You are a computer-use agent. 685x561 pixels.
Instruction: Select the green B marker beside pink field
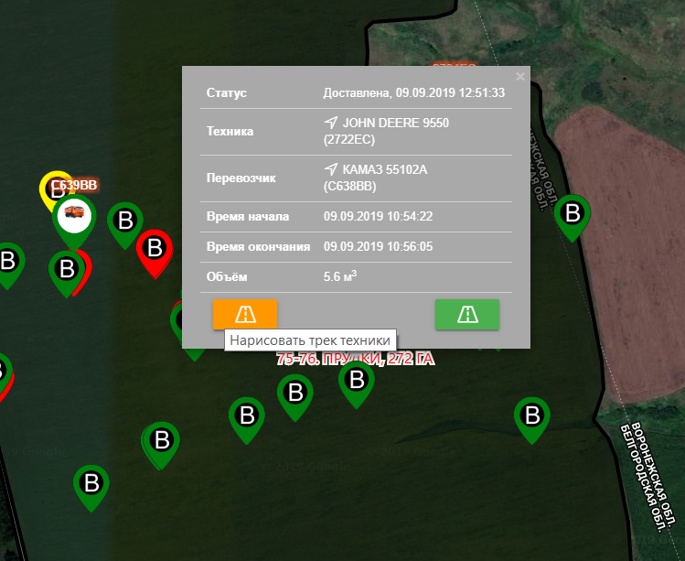573,216
